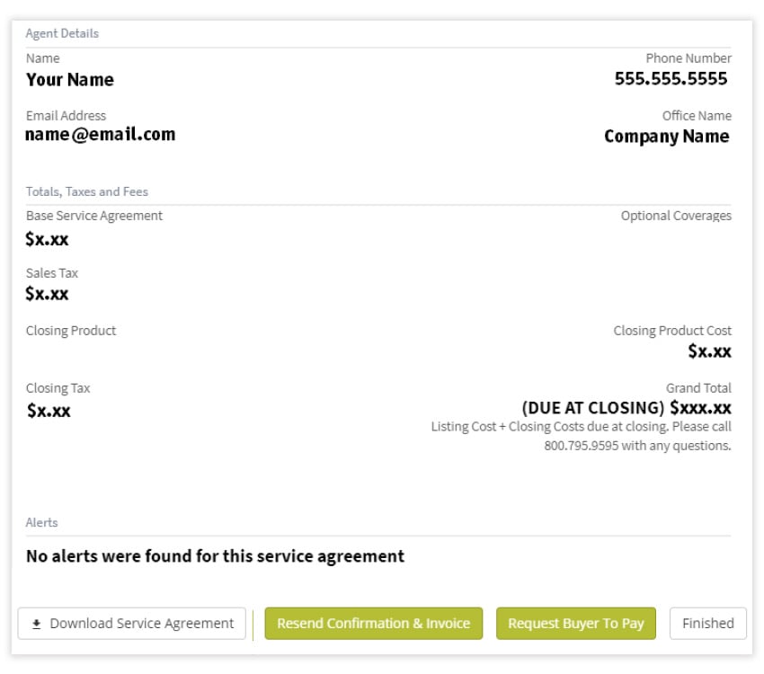Click the Optional Coverages label

676,216
